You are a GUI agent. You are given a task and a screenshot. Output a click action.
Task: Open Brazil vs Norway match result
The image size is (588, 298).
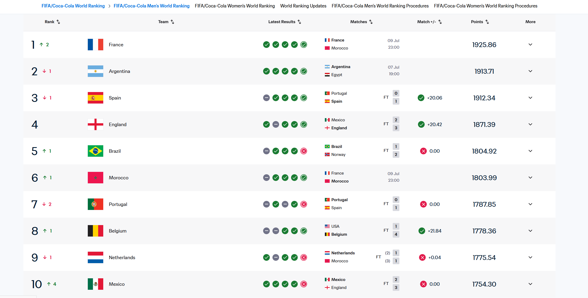[362, 151]
